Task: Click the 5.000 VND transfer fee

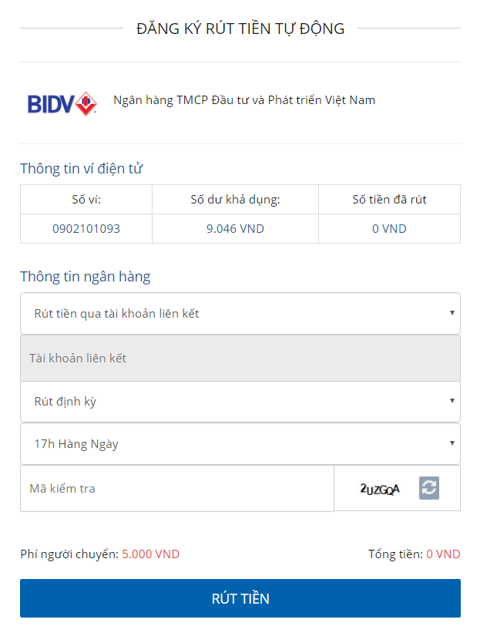Action: [x=151, y=554]
